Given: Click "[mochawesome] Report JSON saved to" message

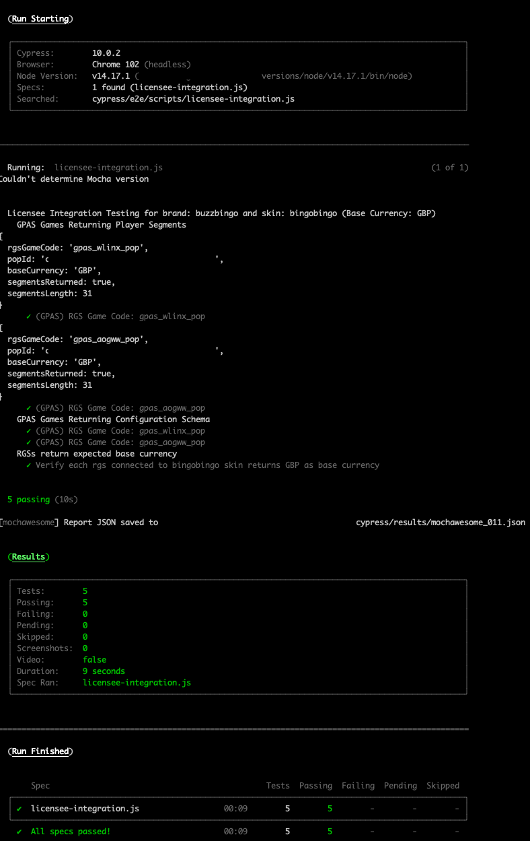Looking at the screenshot, I should pyautogui.click(x=79, y=522).
